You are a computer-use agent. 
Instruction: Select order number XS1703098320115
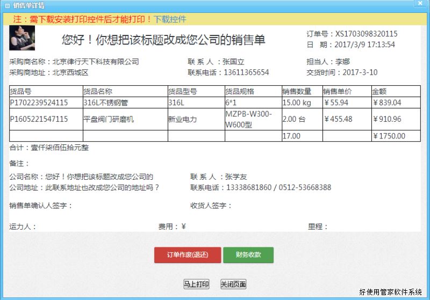tap(367, 34)
